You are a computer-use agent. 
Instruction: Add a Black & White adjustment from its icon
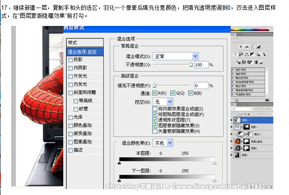(x=252, y=55)
